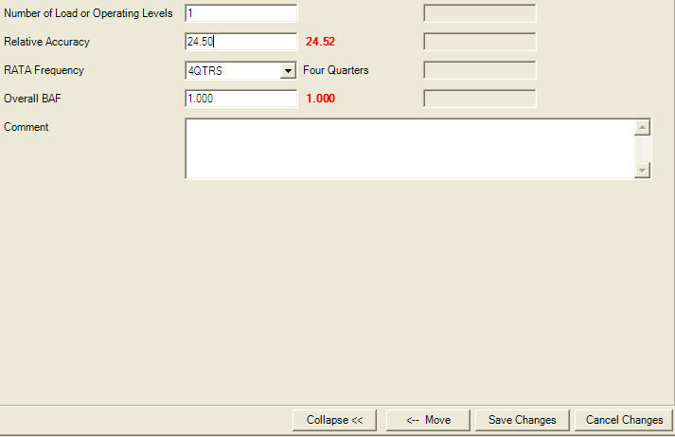Click the Comment box scroll up arrow
The height and width of the screenshot is (437, 675).
pyautogui.click(x=642, y=128)
